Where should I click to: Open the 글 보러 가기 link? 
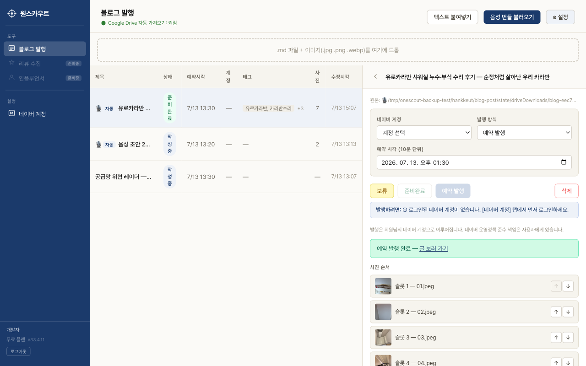click(434, 249)
